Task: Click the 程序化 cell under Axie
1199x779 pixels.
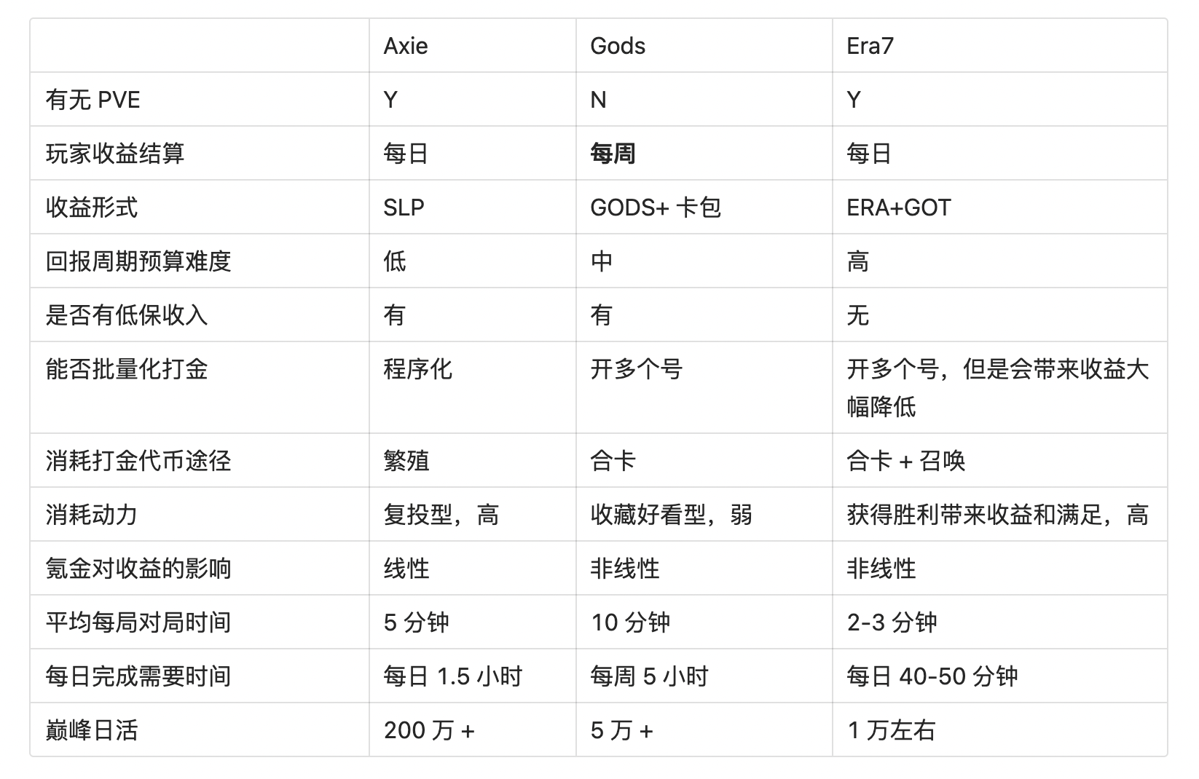Action: 417,369
